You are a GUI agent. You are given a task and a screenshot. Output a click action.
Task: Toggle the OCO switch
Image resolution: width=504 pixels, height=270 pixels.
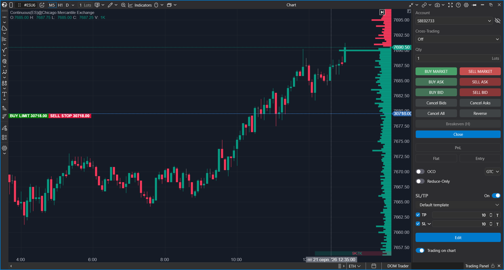click(420, 171)
